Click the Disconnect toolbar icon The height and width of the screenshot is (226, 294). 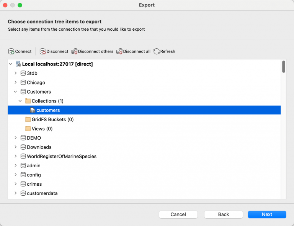(42, 51)
